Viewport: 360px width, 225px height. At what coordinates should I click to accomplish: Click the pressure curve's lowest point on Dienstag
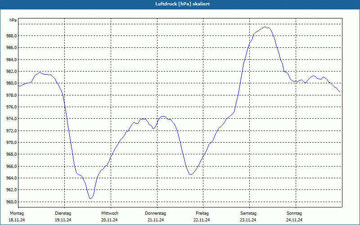tap(90, 198)
